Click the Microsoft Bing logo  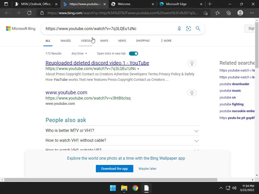tap(21, 29)
